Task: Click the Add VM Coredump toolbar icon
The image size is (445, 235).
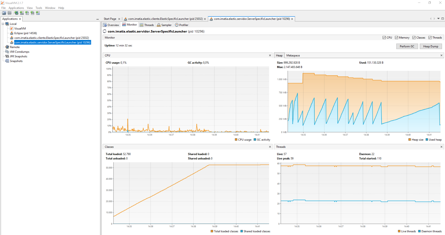Action: coord(27,13)
